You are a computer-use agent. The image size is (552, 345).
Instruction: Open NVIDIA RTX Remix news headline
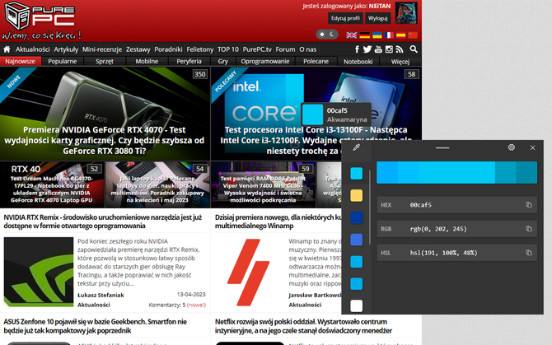click(103, 221)
